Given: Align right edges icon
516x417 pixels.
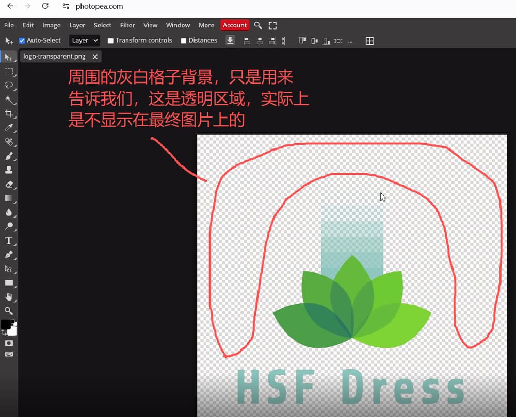Looking at the screenshot, I should [272, 41].
